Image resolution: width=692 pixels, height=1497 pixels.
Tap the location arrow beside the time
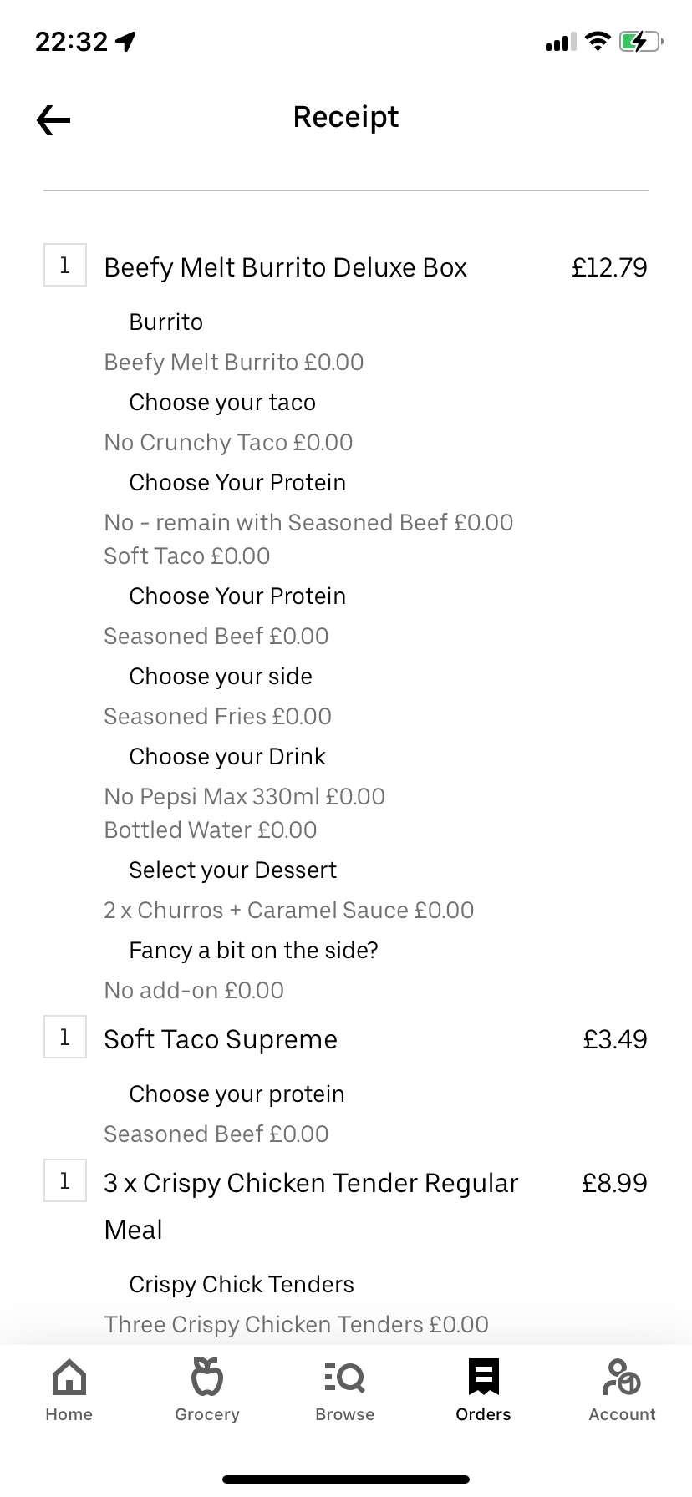pyautogui.click(x=126, y=41)
